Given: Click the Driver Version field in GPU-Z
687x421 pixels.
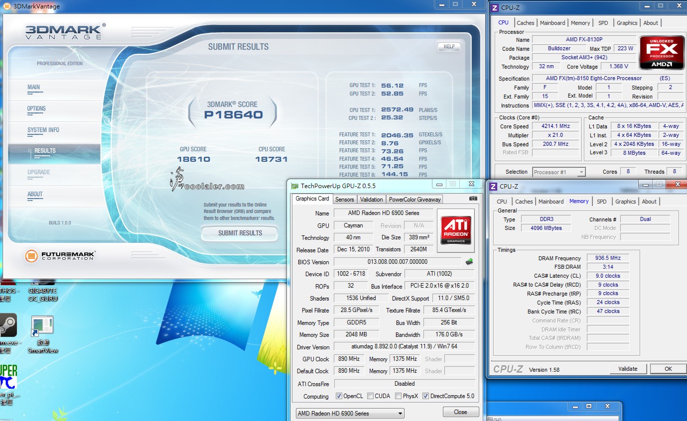Looking at the screenshot, I should [404, 347].
